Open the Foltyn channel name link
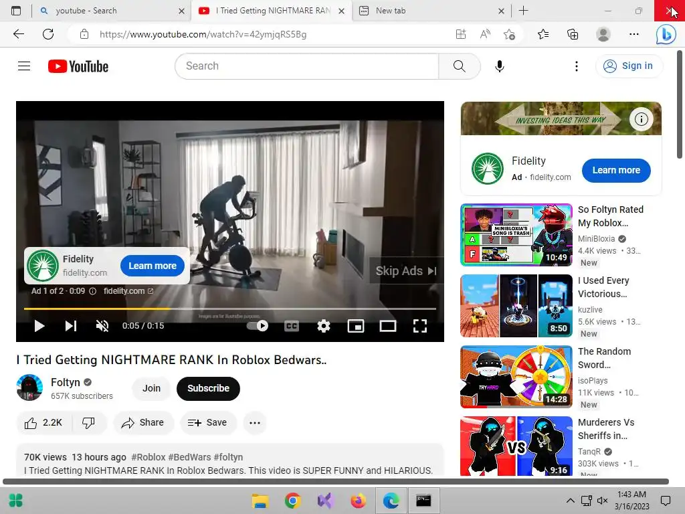The width and height of the screenshot is (685, 514). (66, 382)
